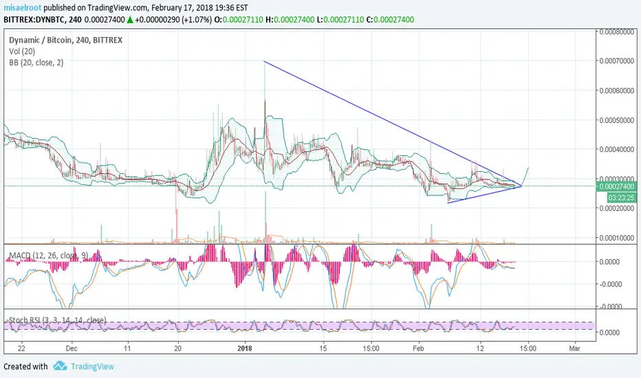
Task: Click the countdown timer 03:23:25 label
Action: click(x=621, y=198)
